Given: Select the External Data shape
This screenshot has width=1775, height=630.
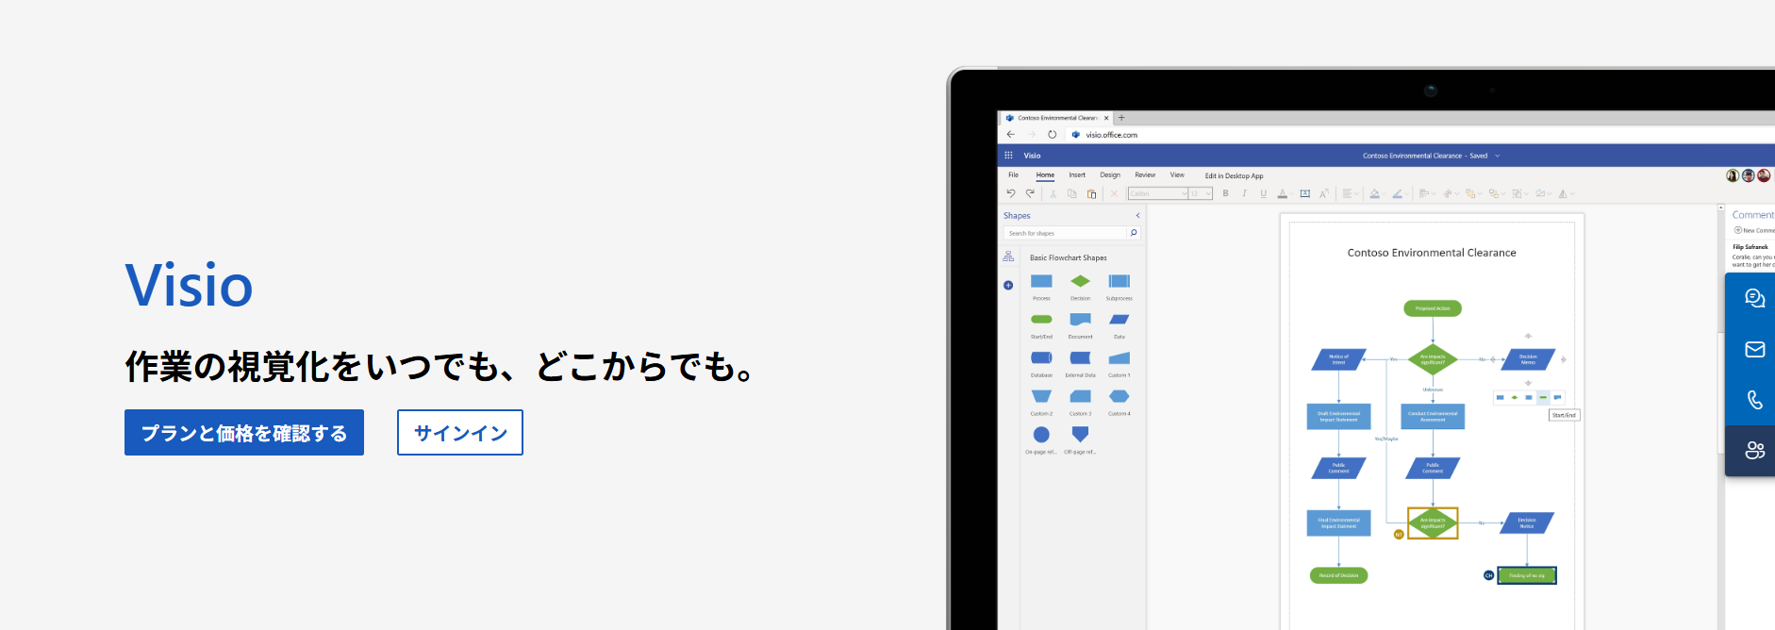Looking at the screenshot, I should click(1080, 357).
